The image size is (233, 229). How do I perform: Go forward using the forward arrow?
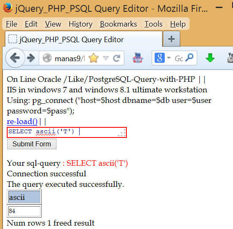point(31,58)
